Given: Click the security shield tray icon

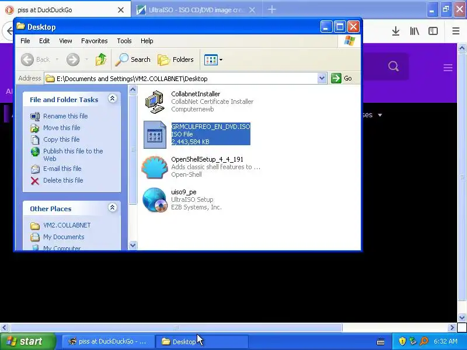Looking at the screenshot, I should click(402, 341).
